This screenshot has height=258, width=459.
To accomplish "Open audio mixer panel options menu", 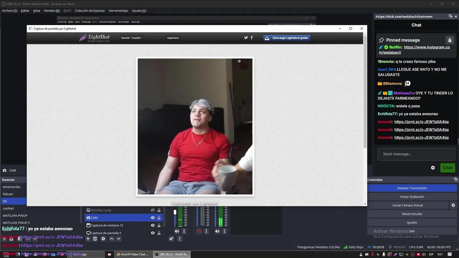I will tap(179, 239).
